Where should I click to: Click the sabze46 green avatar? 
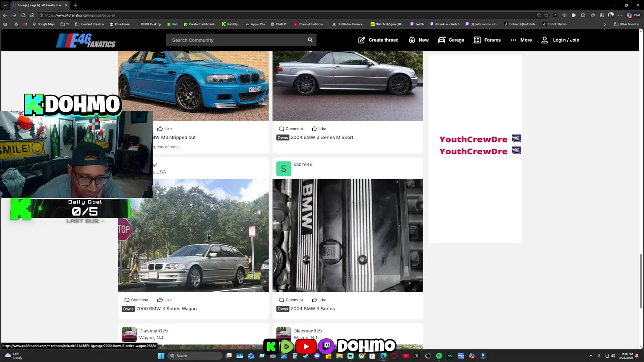[x=283, y=169]
